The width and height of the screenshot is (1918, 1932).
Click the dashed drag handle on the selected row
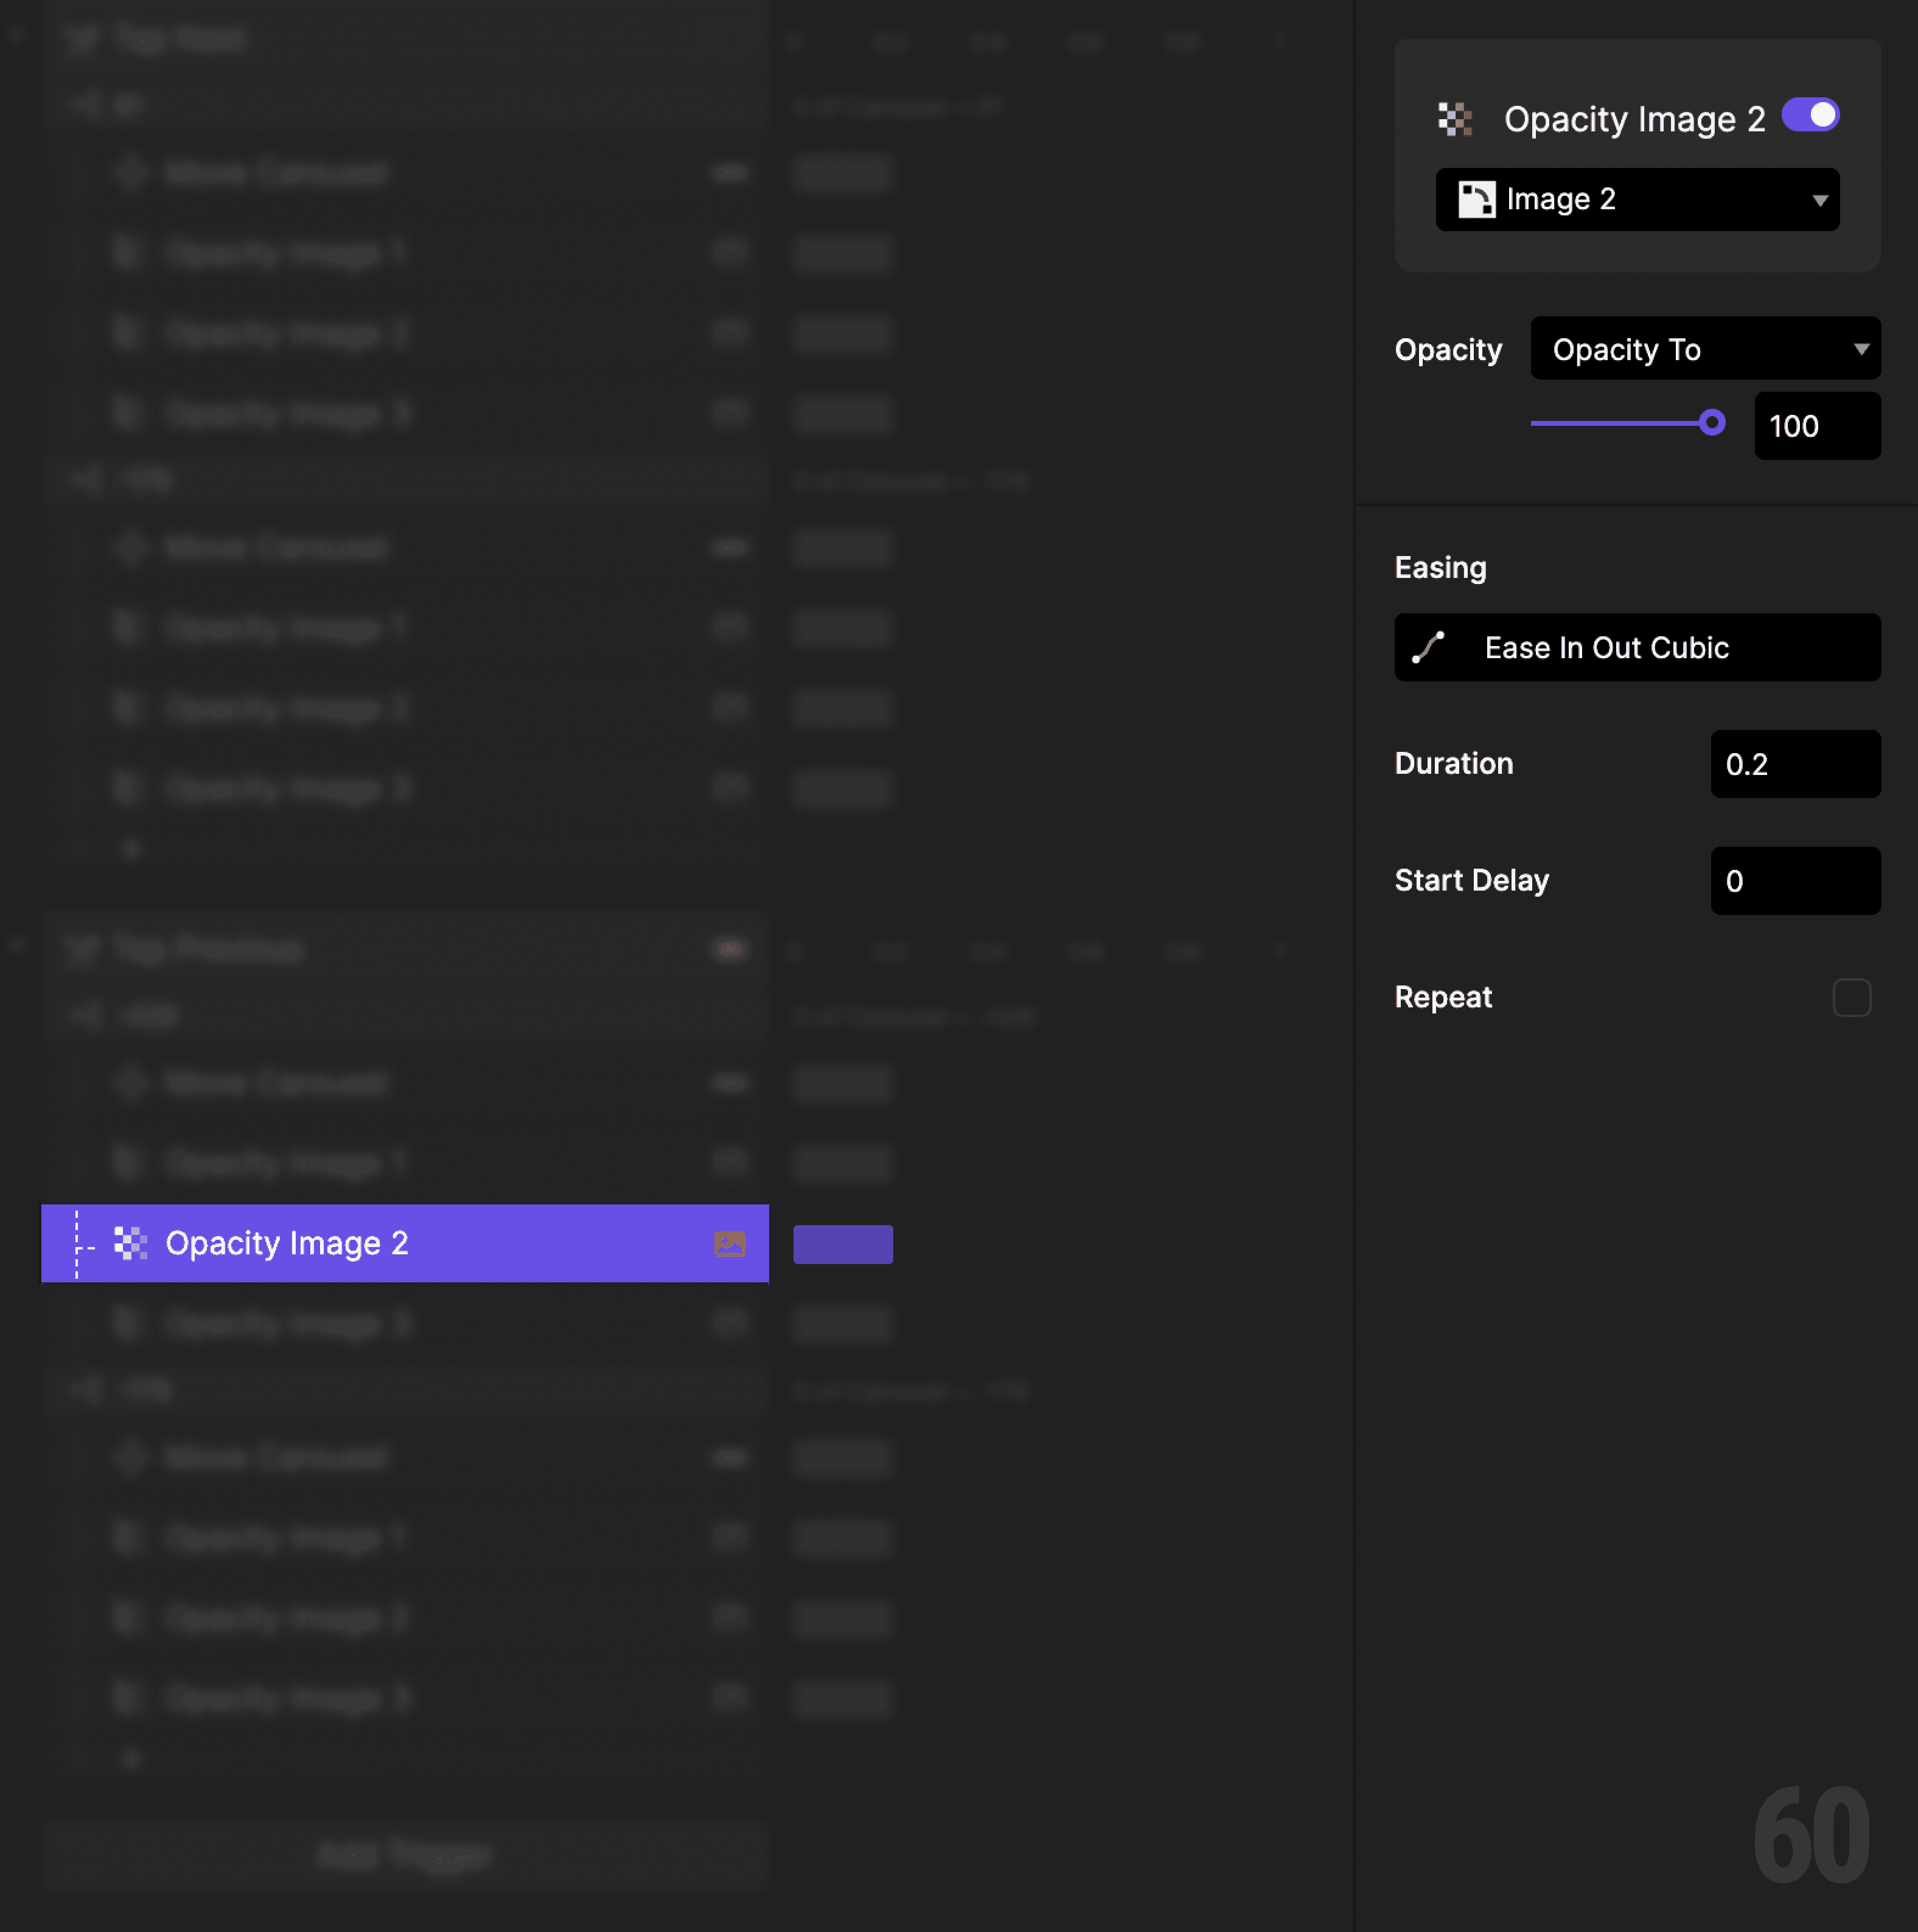point(77,1244)
